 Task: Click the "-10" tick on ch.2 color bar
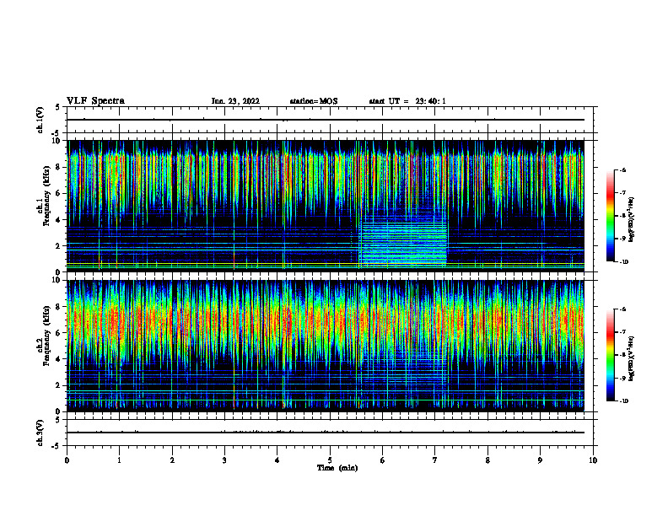[624, 401]
